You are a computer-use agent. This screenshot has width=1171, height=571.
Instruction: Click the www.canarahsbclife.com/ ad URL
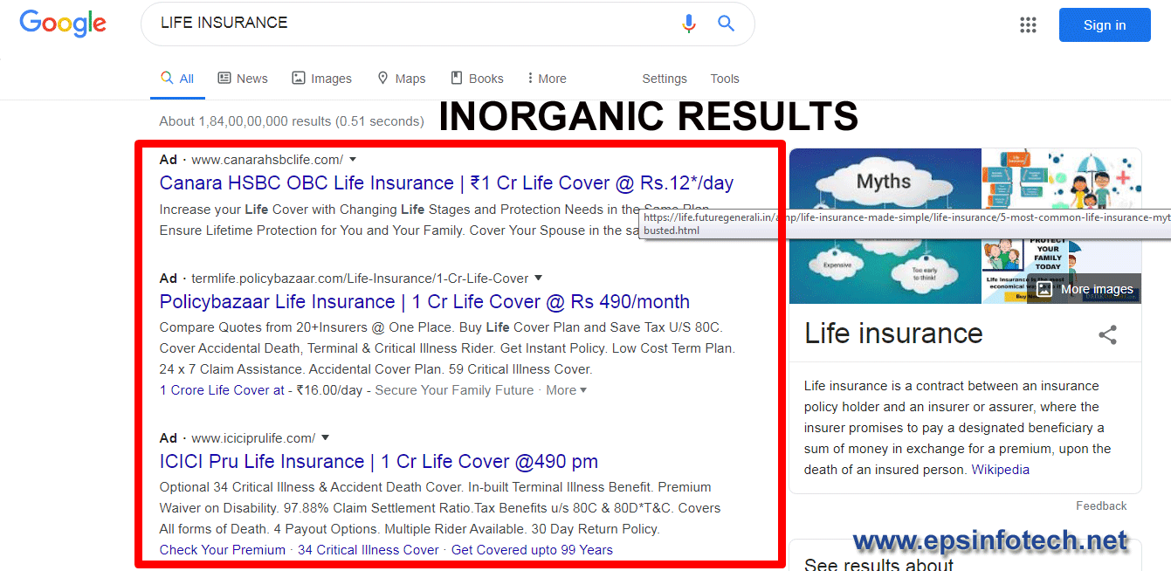[267, 160]
